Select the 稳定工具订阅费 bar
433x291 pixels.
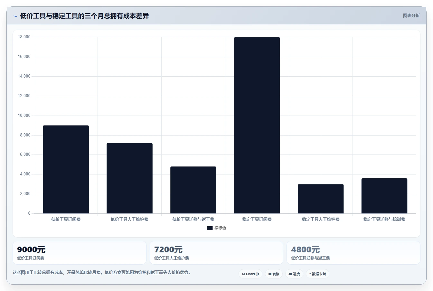pos(257,125)
